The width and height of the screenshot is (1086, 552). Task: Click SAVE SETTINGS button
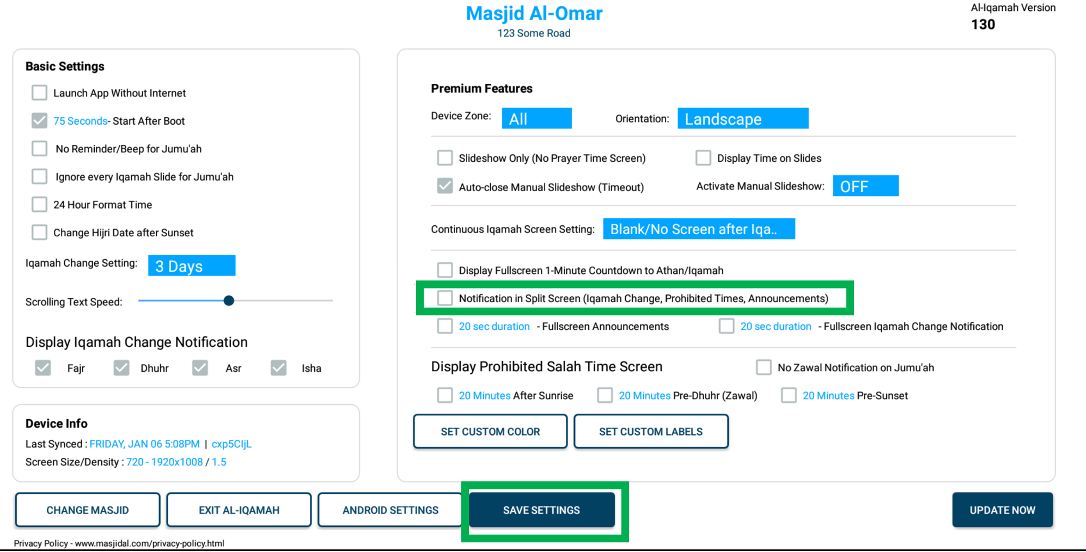[542, 510]
